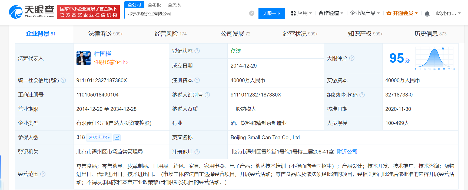Clear the search box with the X icon
The height and width of the screenshot is (190, 468).
click(x=252, y=13)
